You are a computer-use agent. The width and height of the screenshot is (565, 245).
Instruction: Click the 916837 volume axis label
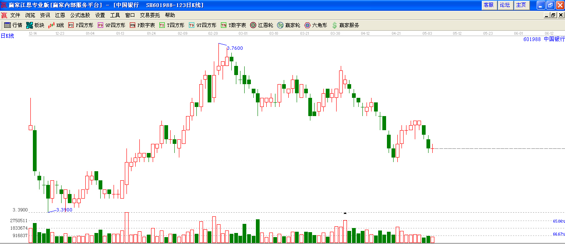[20, 235]
